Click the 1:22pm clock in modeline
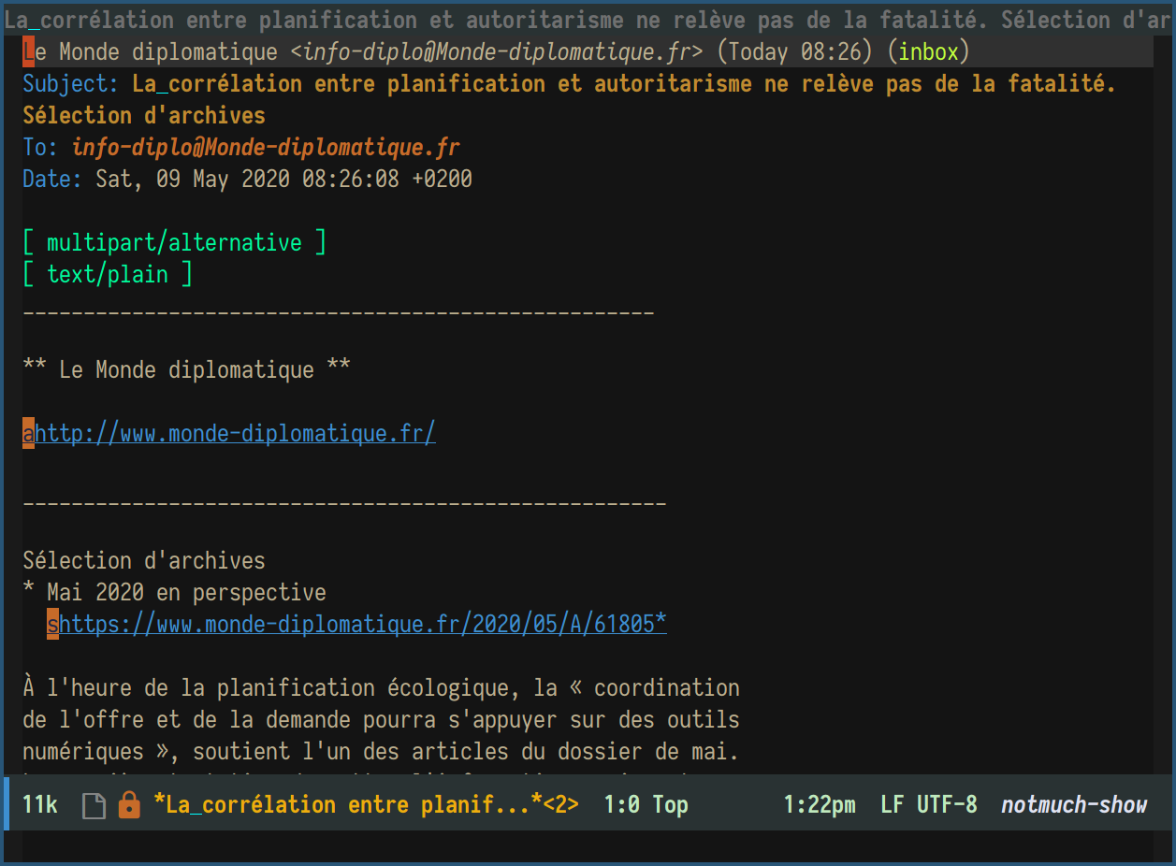Screen dimensions: 1176x866 820,804
